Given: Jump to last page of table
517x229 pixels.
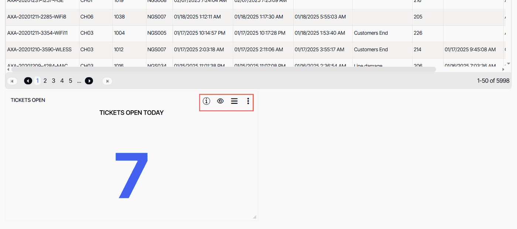Looking at the screenshot, I should [x=107, y=81].
